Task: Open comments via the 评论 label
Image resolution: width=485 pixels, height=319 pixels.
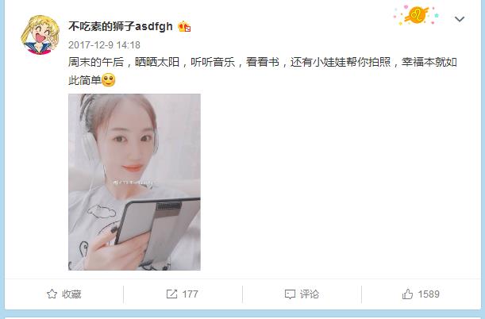Action: pos(310,294)
